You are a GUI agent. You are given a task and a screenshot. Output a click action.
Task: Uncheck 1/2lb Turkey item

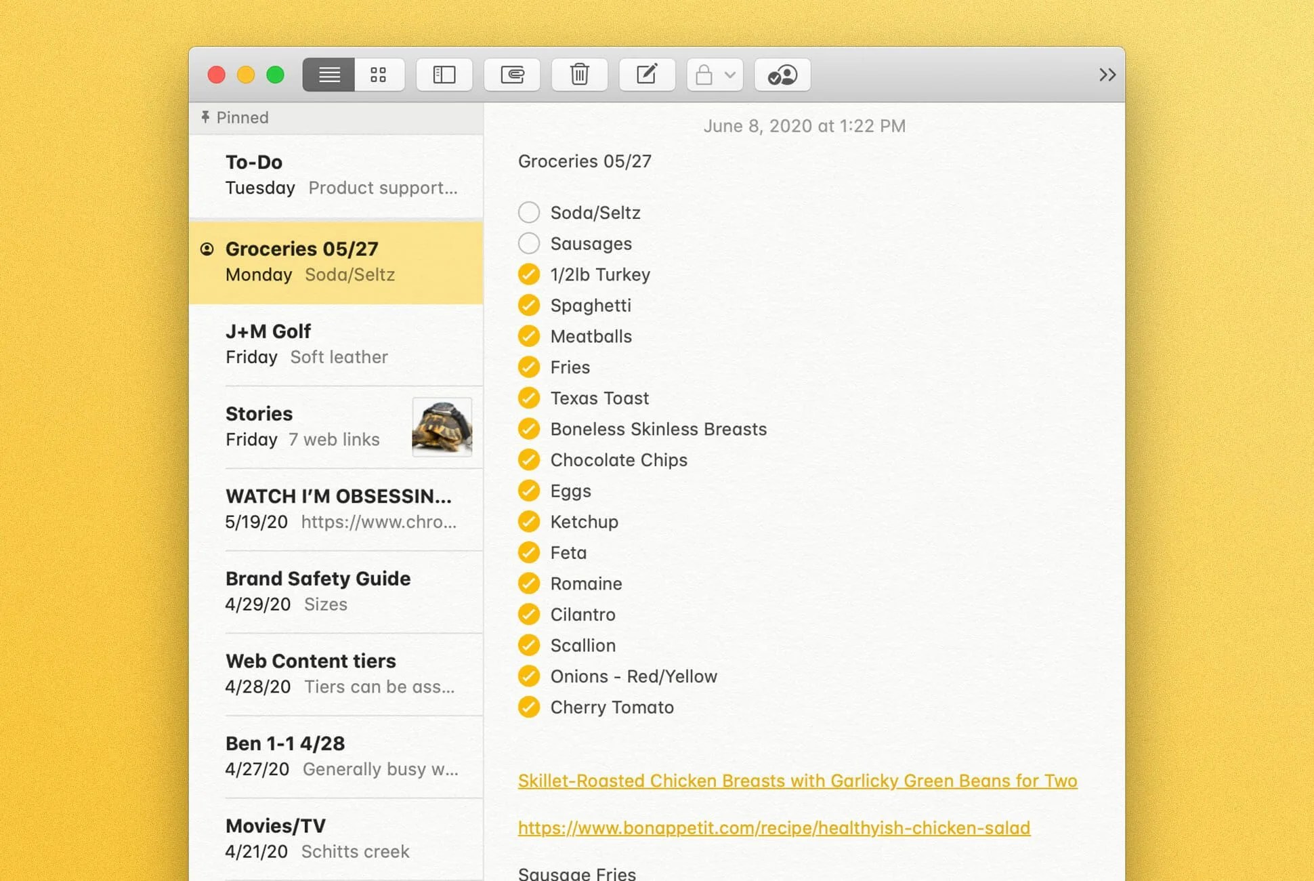pyautogui.click(x=529, y=274)
